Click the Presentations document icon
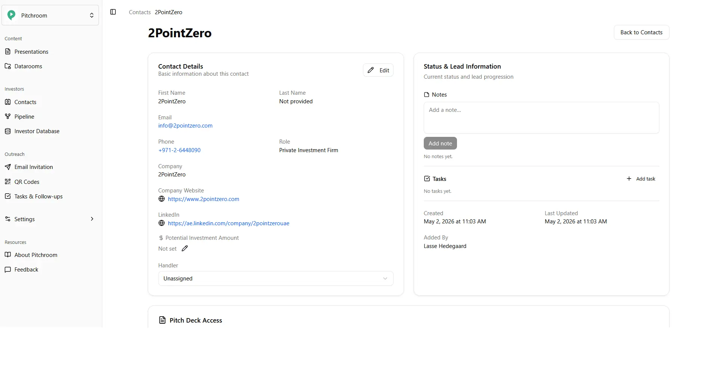709x383 pixels. (x=8, y=51)
